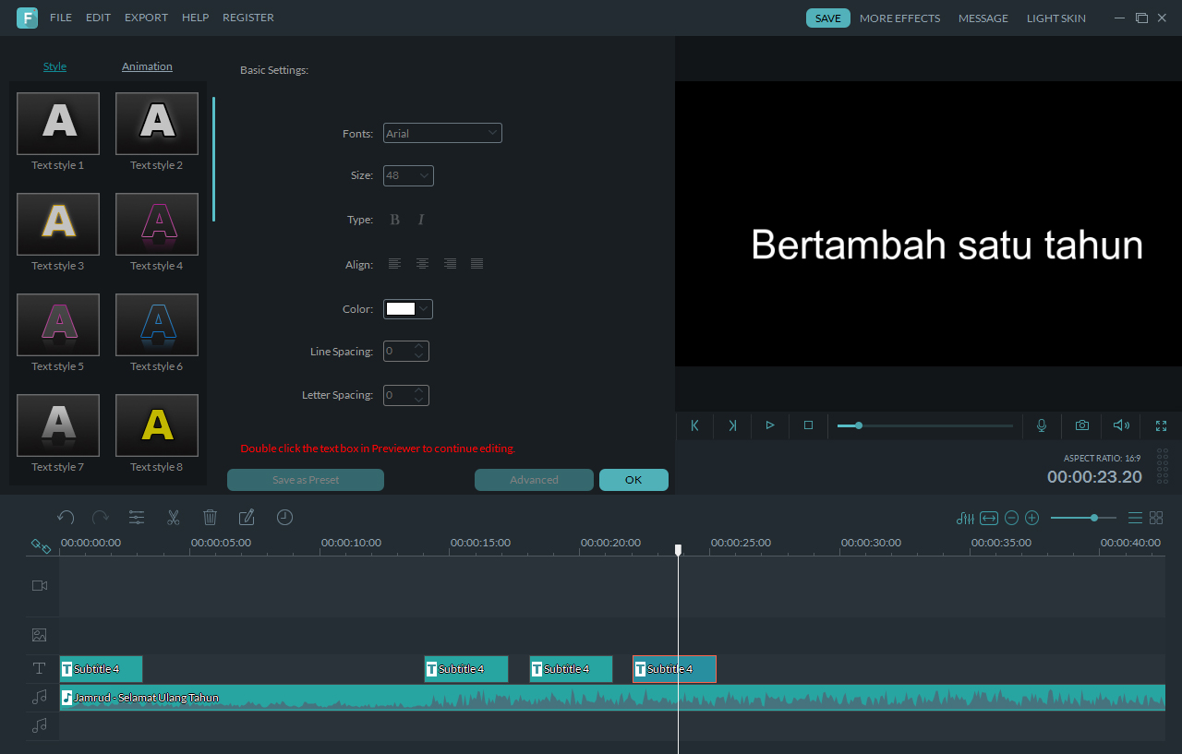This screenshot has height=754, width=1182.
Task: Open the Fonts dropdown showing Arial
Action: click(x=442, y=133)
